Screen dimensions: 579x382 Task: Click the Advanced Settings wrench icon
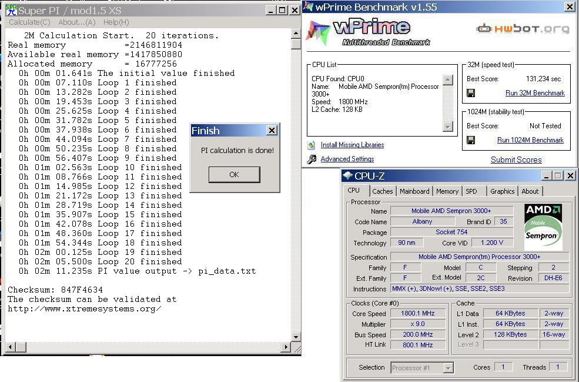point(312,159)
